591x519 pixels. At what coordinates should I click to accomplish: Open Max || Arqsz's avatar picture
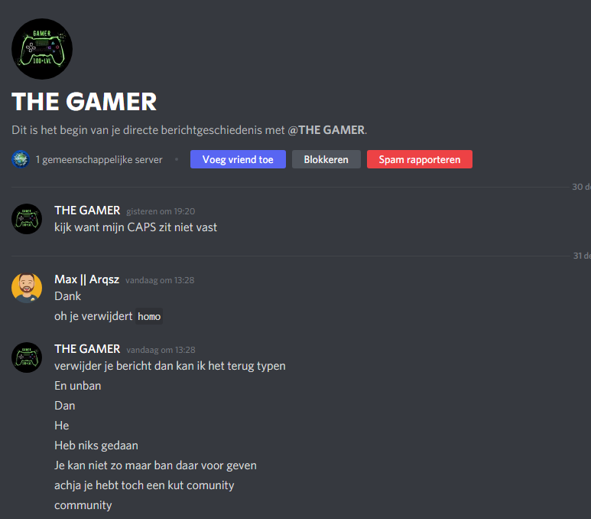click(27, 288)
